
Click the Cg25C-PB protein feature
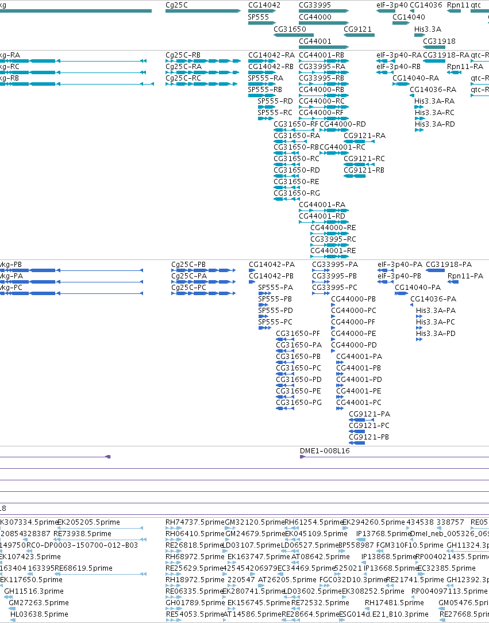pyautogui.click(x=203, y=270)
